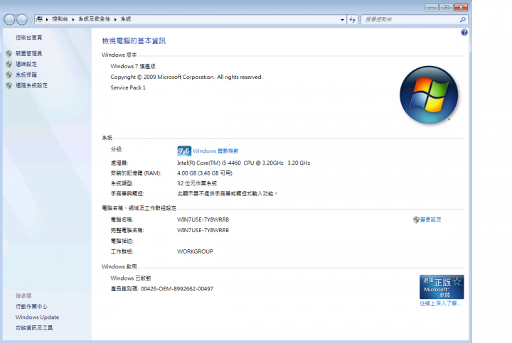Open 進階系統設定 in sidebar
This screenshot has width=512, height=343.
(31, 85)
